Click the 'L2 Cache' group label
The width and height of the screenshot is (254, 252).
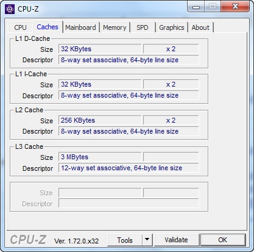pyautogui.click(x=29, y=110)
